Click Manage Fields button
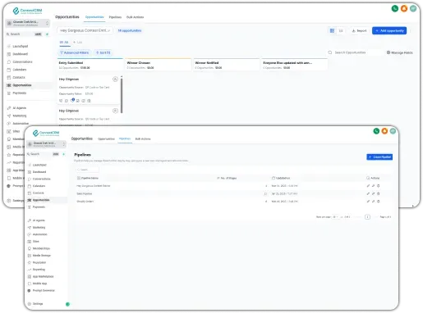423x313 pixels. tap(400, 52)
